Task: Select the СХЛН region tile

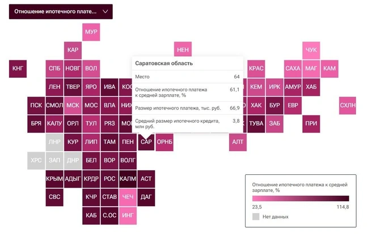Action: click(x=348, y=105)
